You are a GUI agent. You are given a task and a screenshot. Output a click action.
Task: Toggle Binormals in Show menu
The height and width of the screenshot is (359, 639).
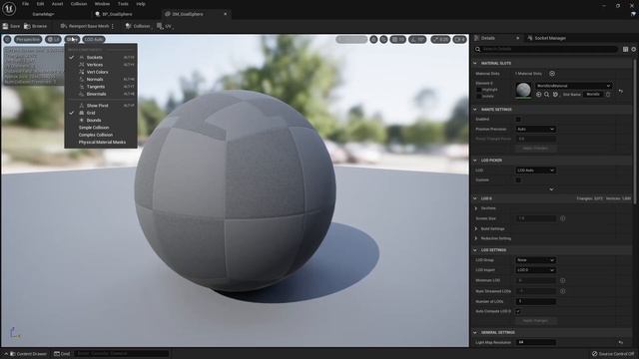[x=101, y=94]
